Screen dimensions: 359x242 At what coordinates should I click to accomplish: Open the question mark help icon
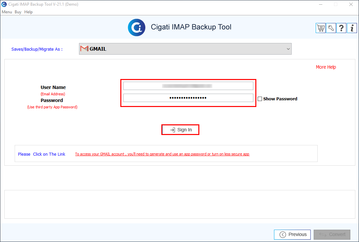pyautogui.click(x=341, y=28)
